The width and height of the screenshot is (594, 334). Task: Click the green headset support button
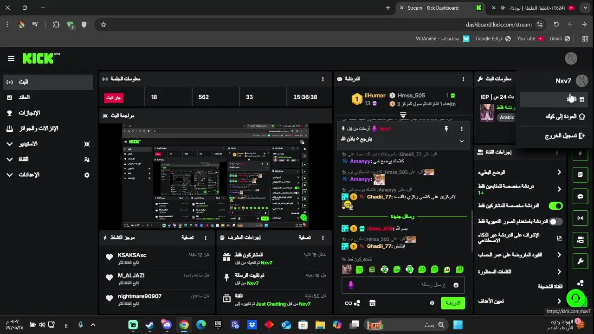576,298
